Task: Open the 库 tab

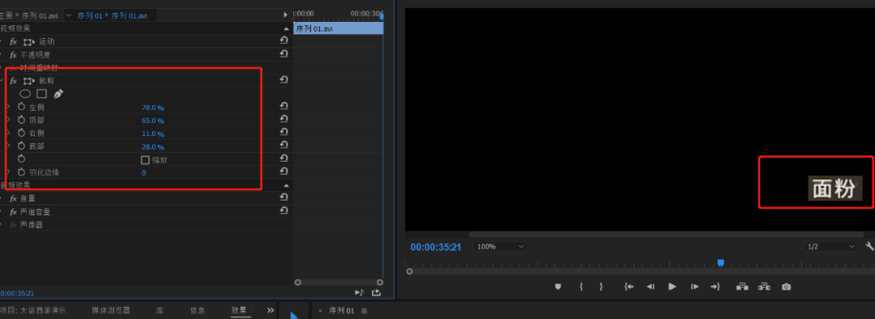Action: [x=160, y=311]
